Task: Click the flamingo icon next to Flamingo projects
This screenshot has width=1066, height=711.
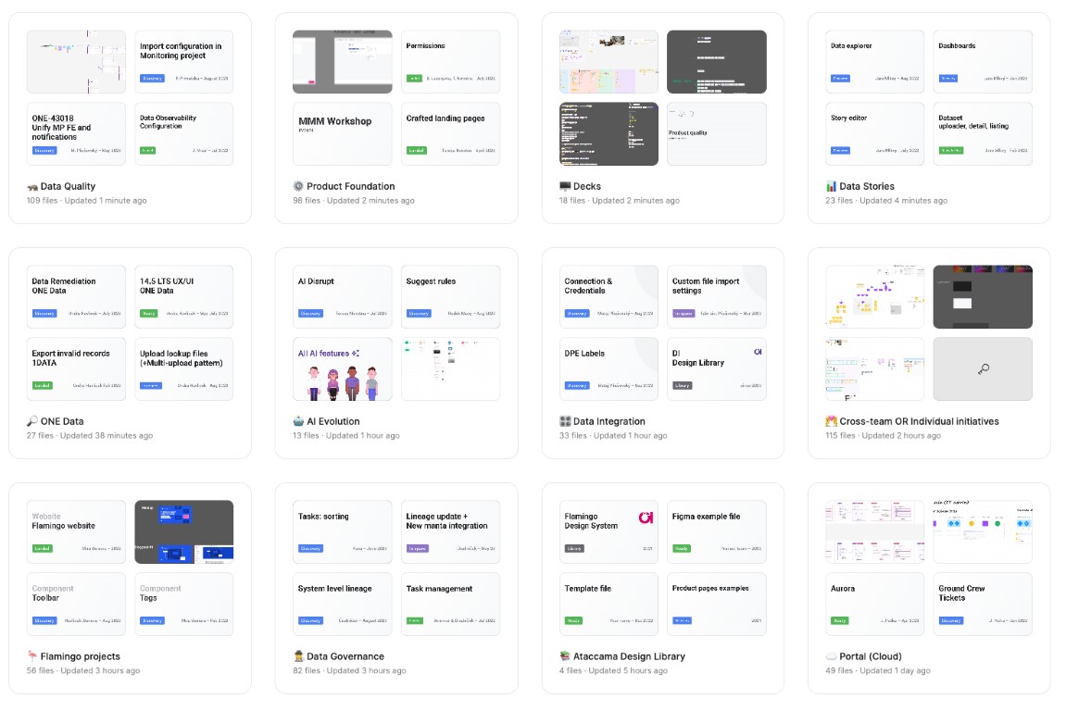Action: tap(32, 656)
